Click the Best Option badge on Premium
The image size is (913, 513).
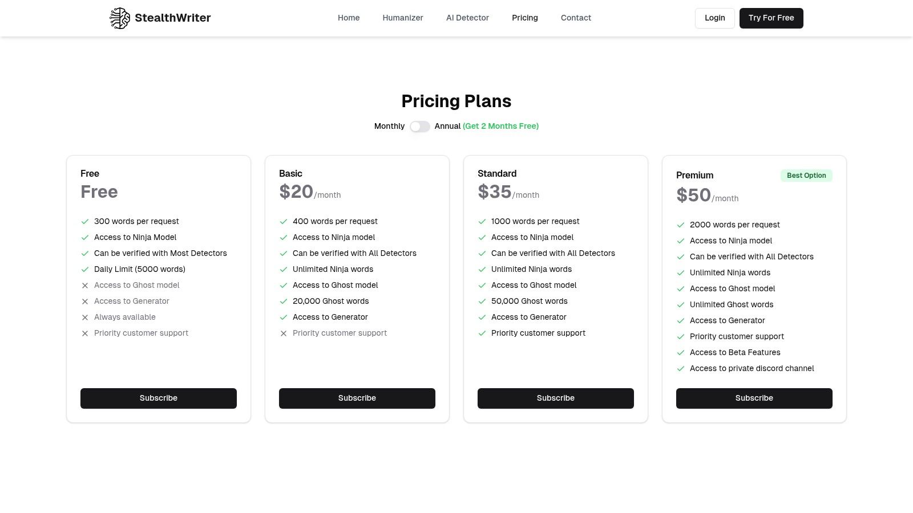806,176
